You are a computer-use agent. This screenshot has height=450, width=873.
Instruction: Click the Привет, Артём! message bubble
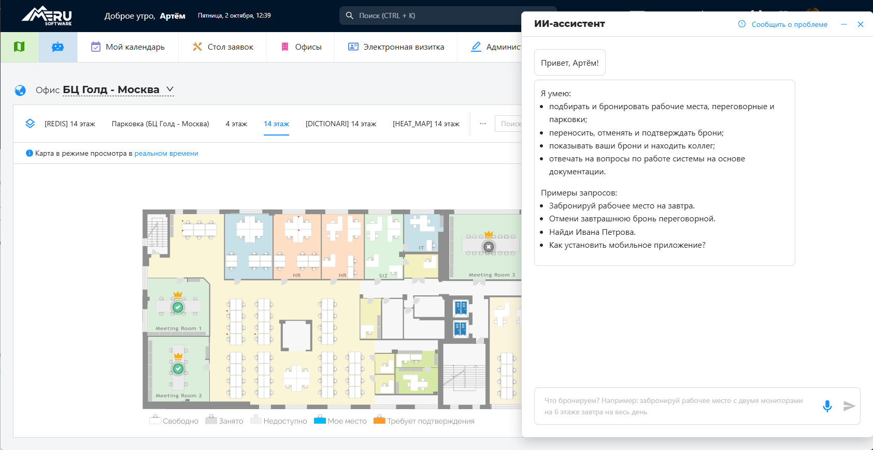(x=570, y=63)
